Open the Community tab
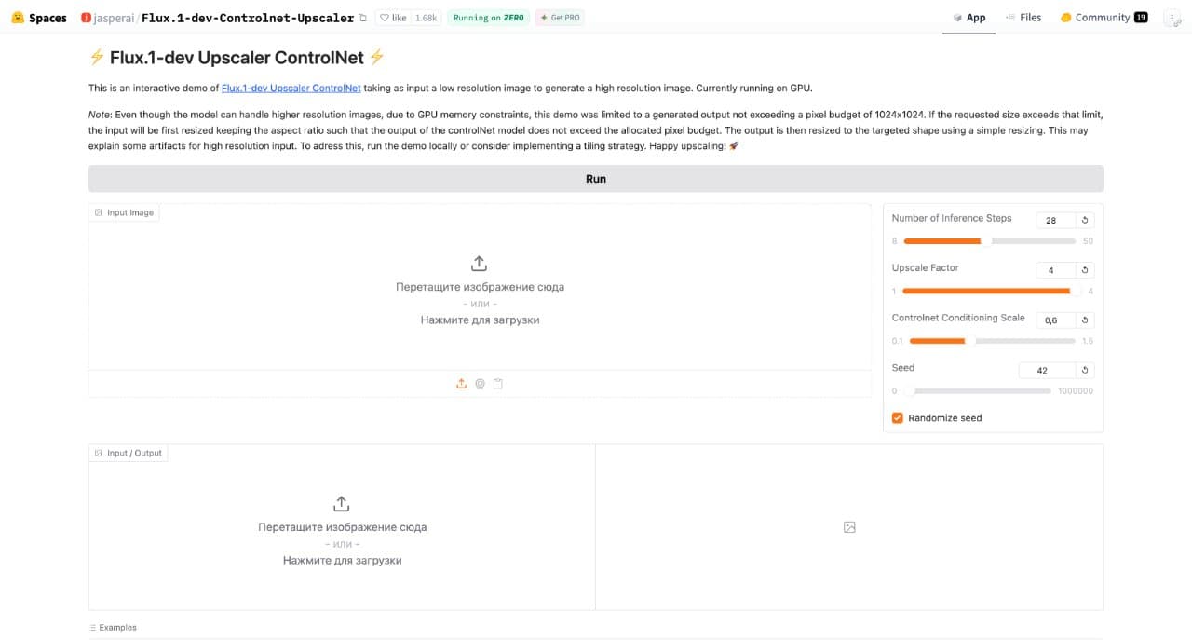1192x640 pixels. pyautogui.click(x=1104, y=18)
